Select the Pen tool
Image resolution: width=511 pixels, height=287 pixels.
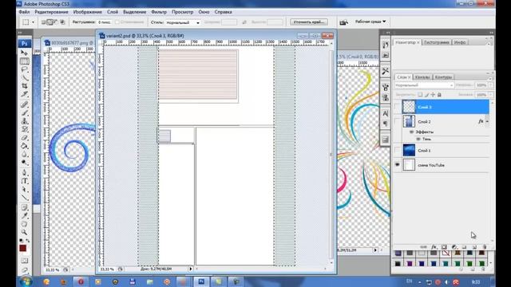pos(25,172)
